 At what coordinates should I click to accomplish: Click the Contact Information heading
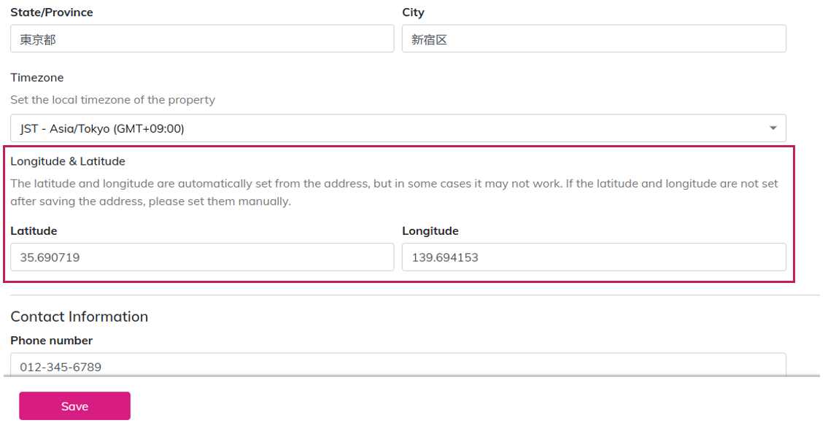(x=80, y=317)
